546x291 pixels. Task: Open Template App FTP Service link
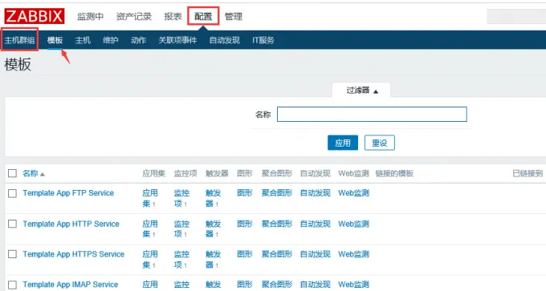(68, 193)
